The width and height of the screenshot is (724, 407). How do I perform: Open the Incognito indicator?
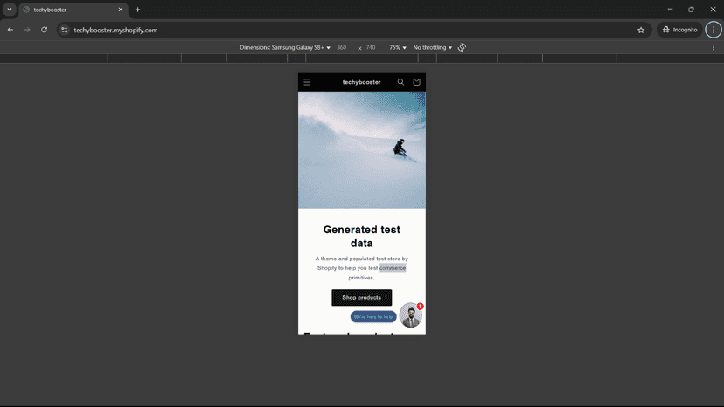(679, 30)
